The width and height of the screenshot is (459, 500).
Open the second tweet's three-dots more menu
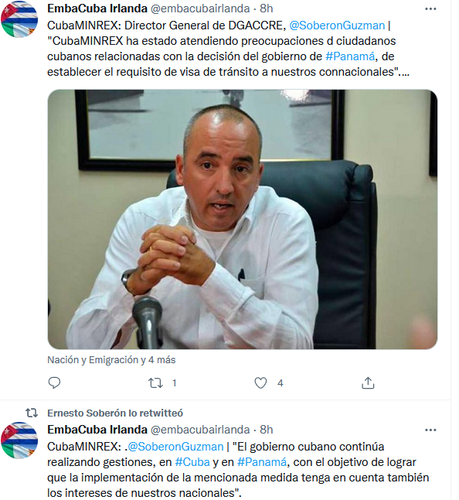430,430
